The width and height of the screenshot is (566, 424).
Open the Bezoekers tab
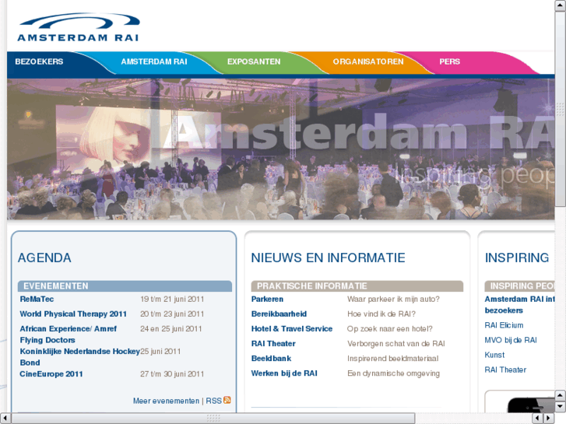(x=39, y=61)
